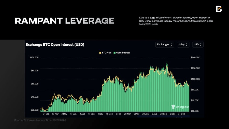Click the white B logo in top corner
This screenshot has height=129, width=229.
tap(219, 9)
